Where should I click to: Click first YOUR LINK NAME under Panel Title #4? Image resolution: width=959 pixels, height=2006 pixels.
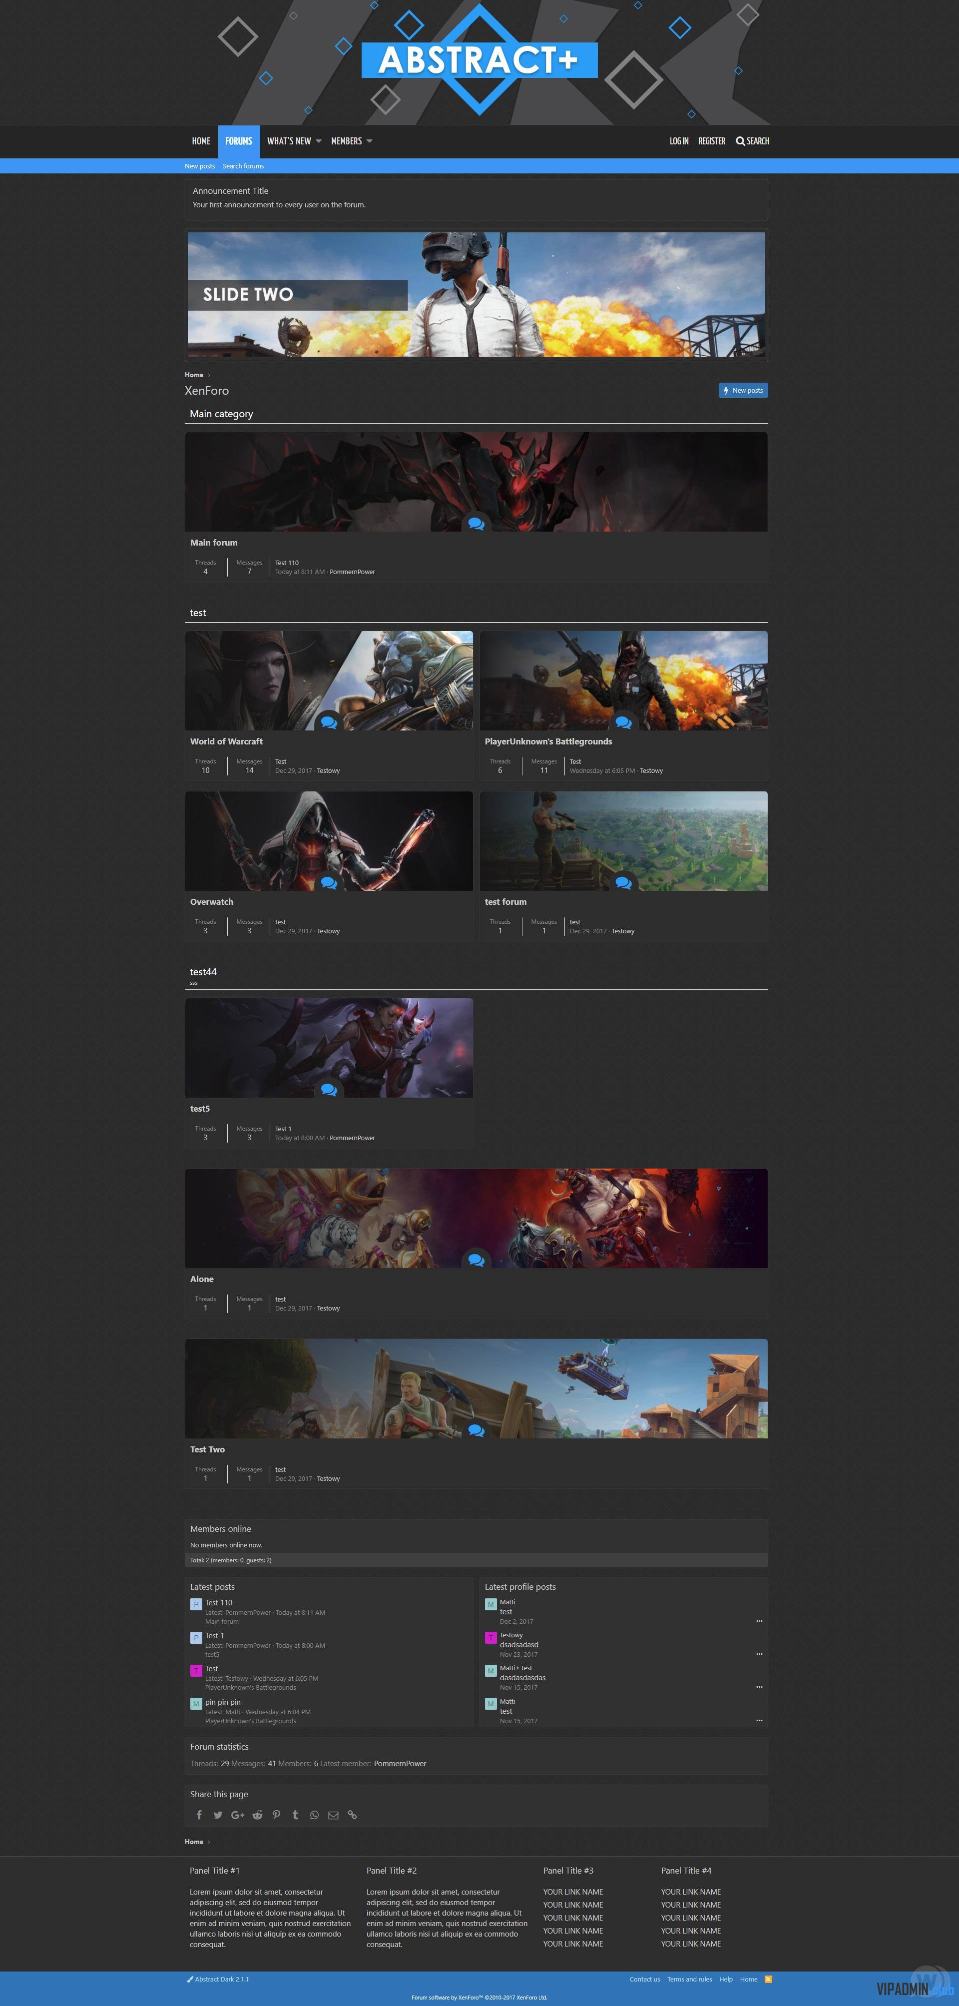691,1892
